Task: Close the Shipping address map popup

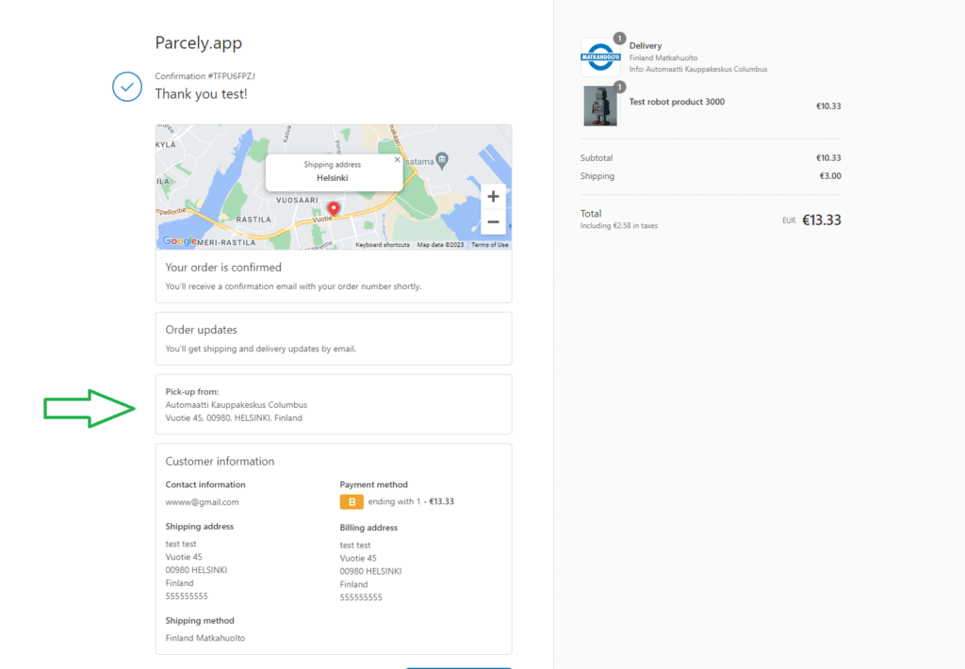Action: point(397,159)
